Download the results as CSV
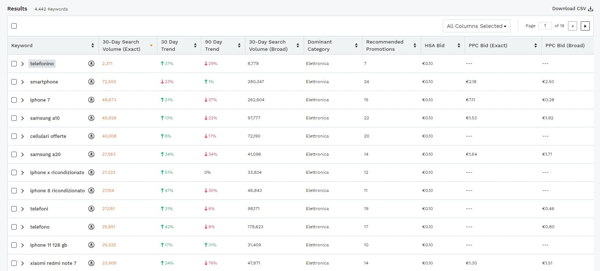600x271 pixels. [572, 9]
